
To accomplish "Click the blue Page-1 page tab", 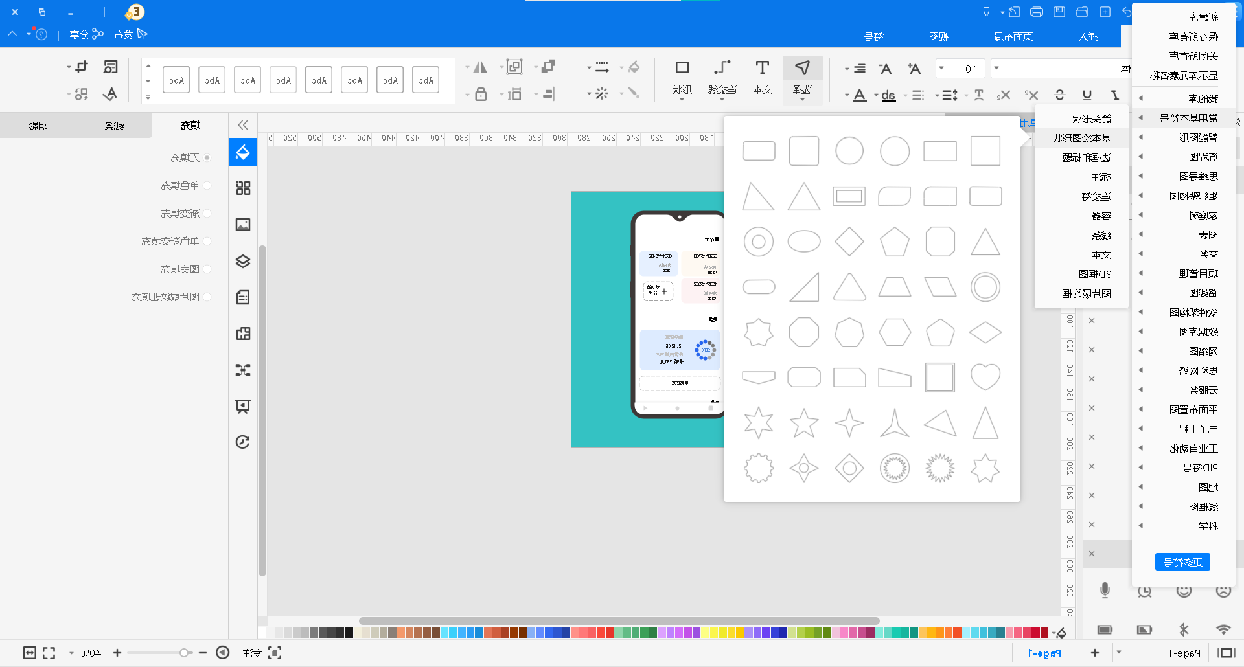I will [1044, 653].
